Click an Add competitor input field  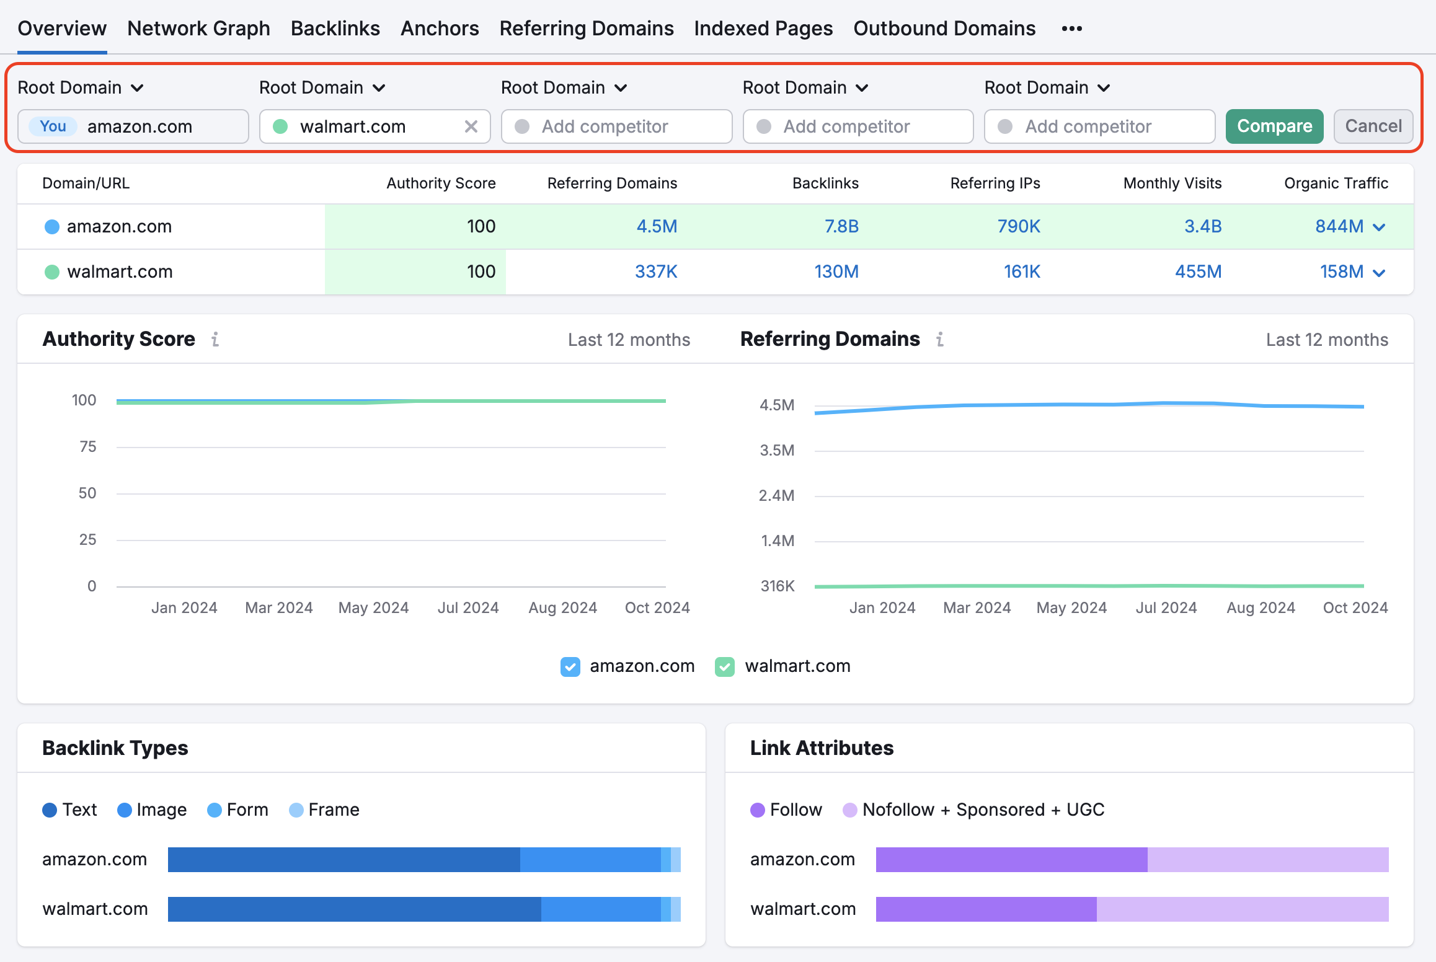[616, 126]
